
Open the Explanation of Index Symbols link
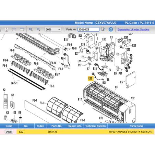point(133,29)
